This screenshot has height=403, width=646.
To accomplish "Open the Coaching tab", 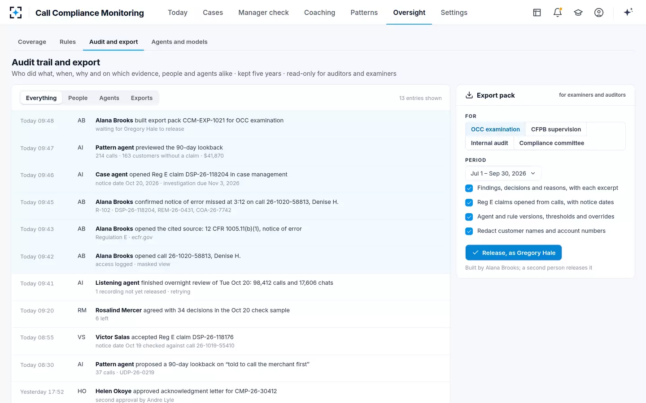I will tap(319, 13).
